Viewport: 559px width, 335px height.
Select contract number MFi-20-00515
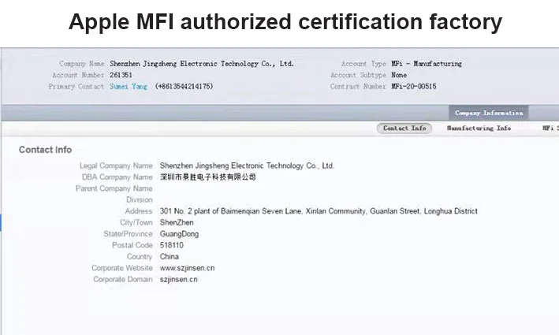coord(414,87)
